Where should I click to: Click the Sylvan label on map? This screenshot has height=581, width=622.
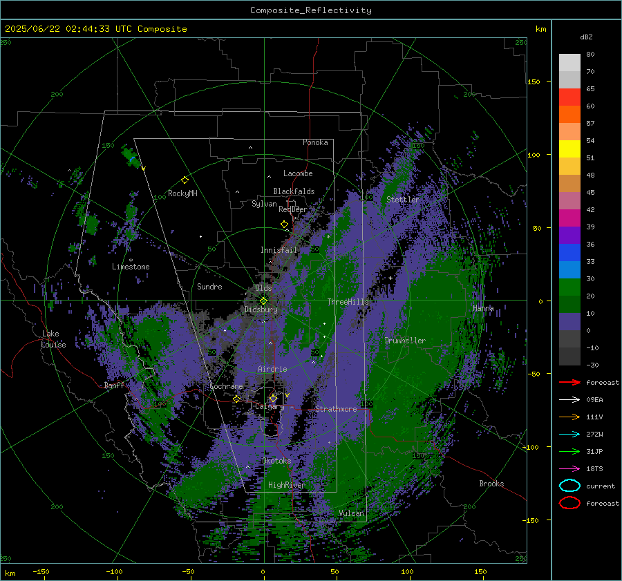[x=264, y=204]
